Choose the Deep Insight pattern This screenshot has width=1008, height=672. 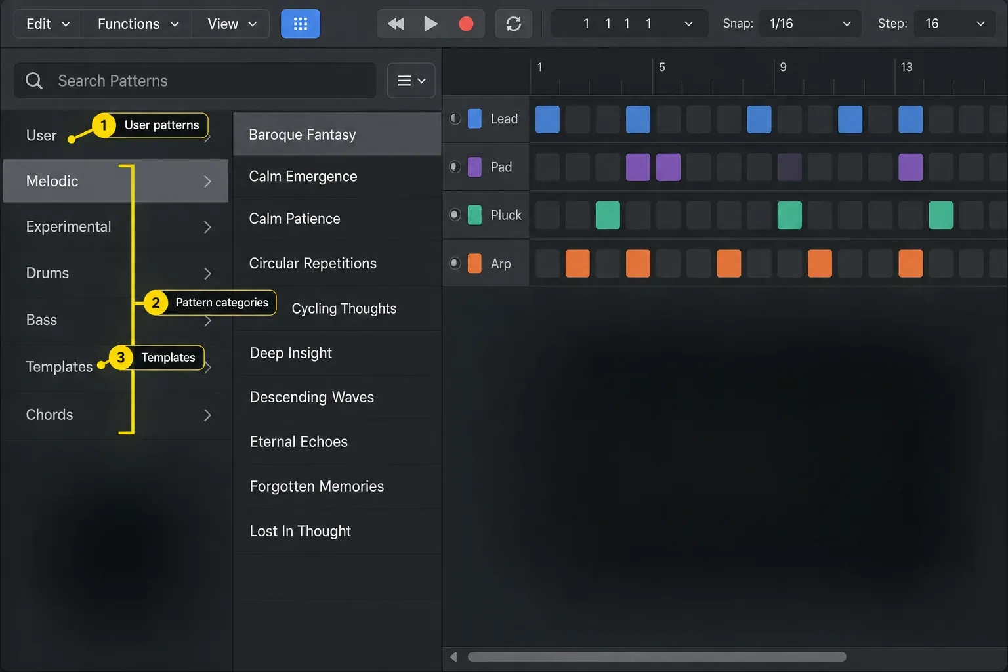click(337, 353)
